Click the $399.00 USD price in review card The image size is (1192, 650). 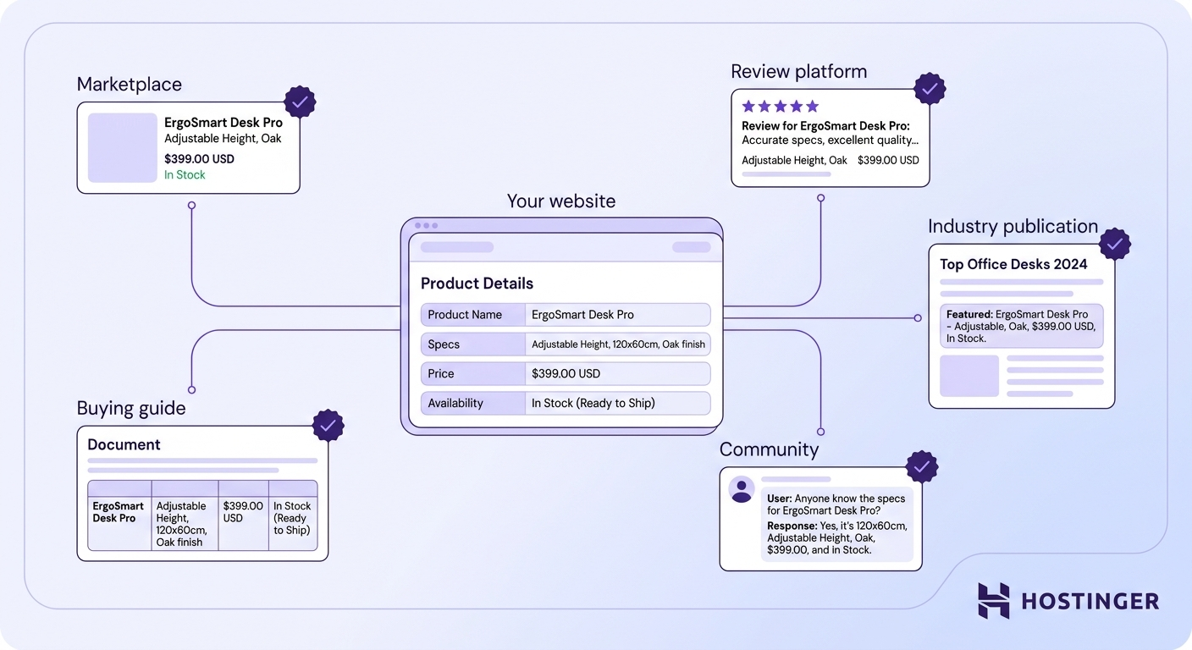pos(888,160)
